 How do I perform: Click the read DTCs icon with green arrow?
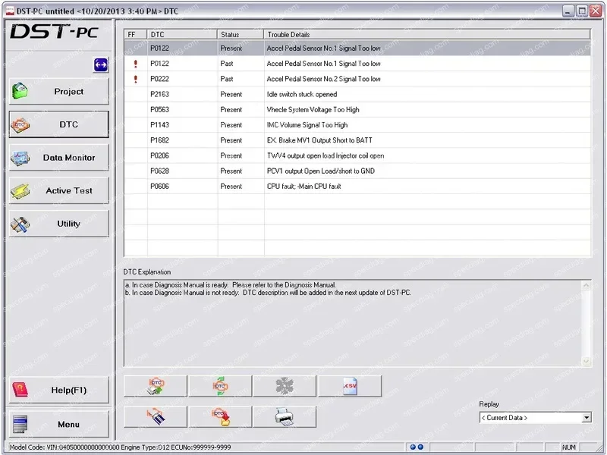pyautogui.click(x=156, y=385)
